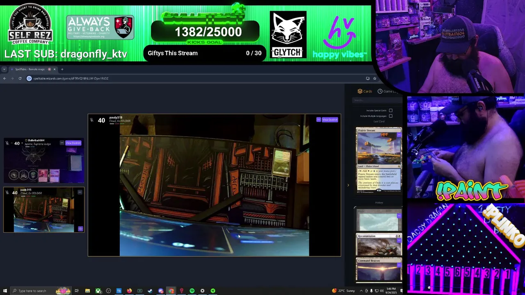Click View Decklist on Bulletbait604's tile
Viewport: 525px width, 295px height.
(73, 143)
